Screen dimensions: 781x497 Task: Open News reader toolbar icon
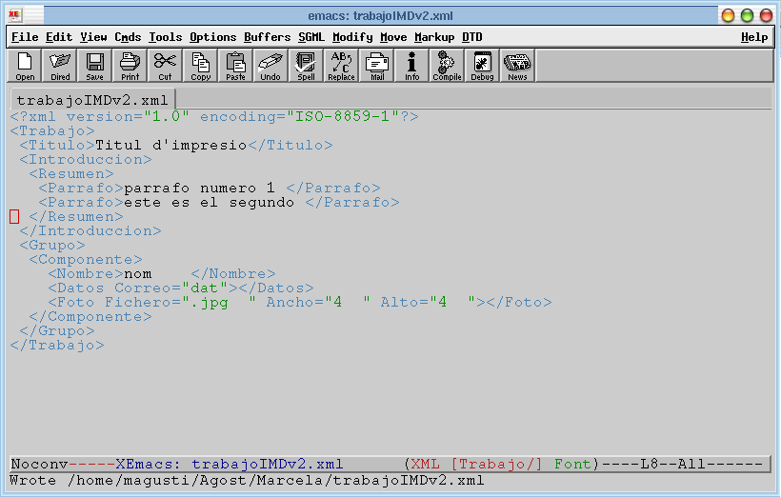click(517, 66)
